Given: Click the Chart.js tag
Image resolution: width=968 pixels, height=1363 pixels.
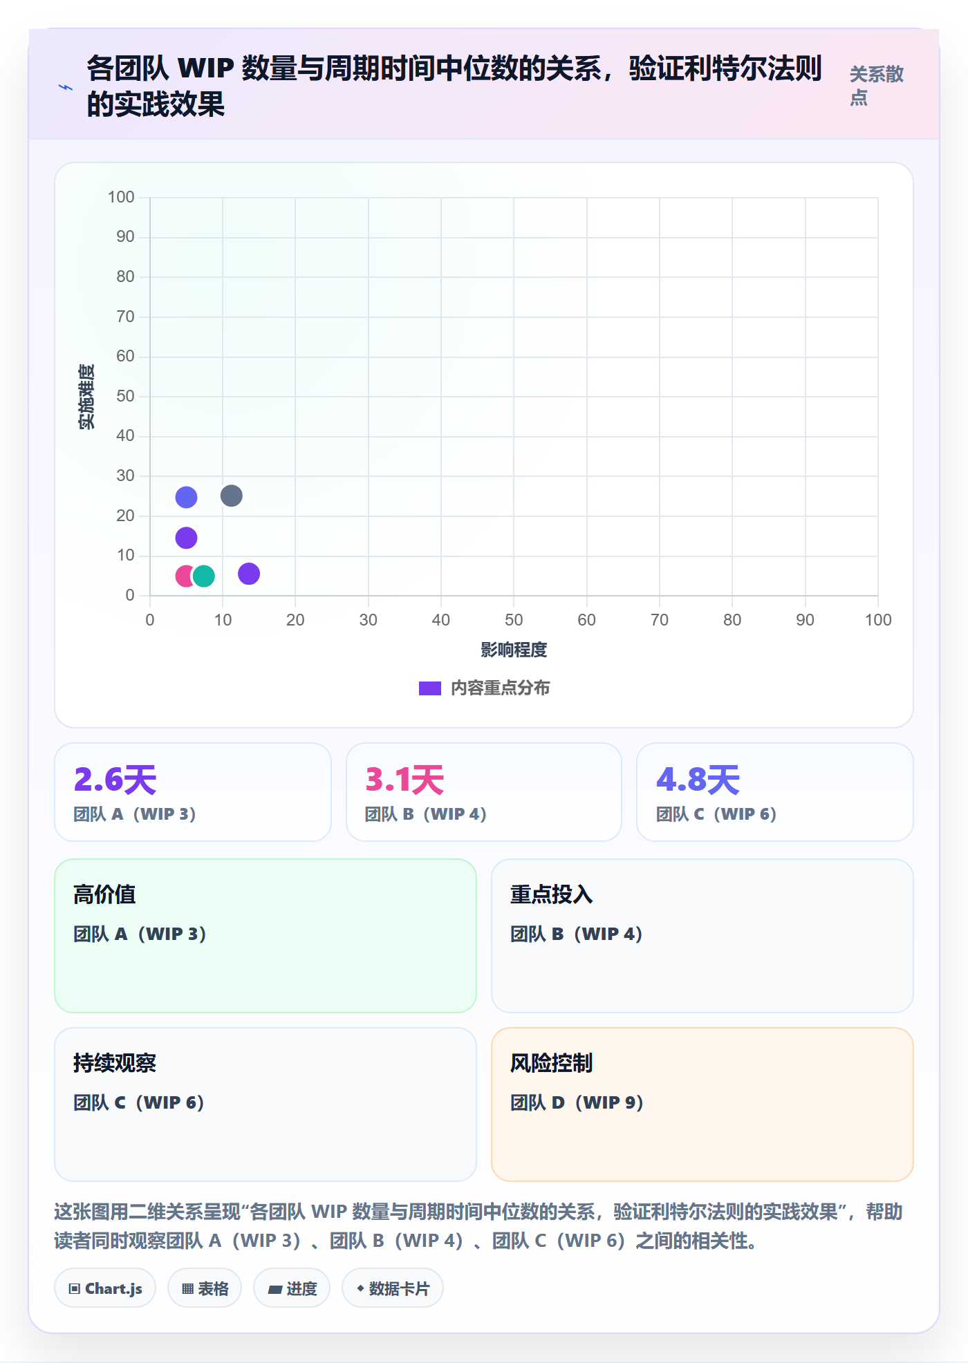Looking at the screenshot, I should point(105,1288).
